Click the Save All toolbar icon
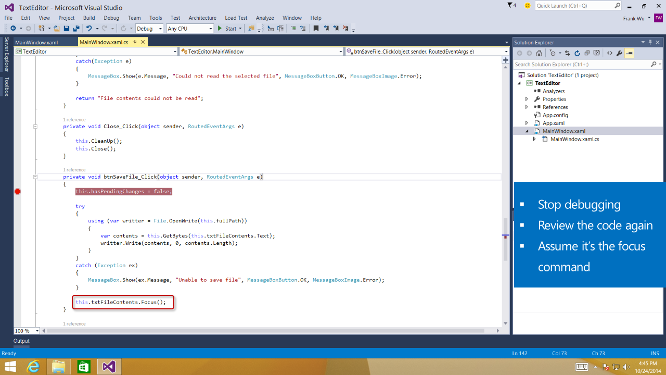 pyautogui.click(x=76, y=29)
